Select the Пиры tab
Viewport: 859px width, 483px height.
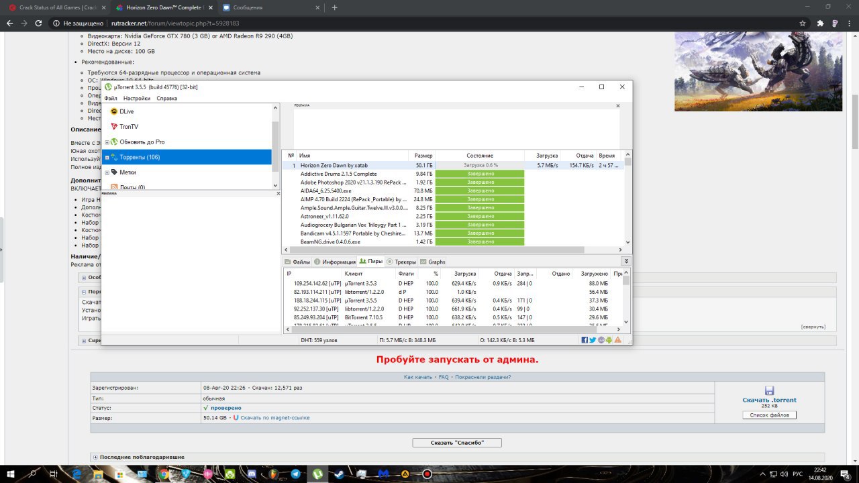(371, 262)
